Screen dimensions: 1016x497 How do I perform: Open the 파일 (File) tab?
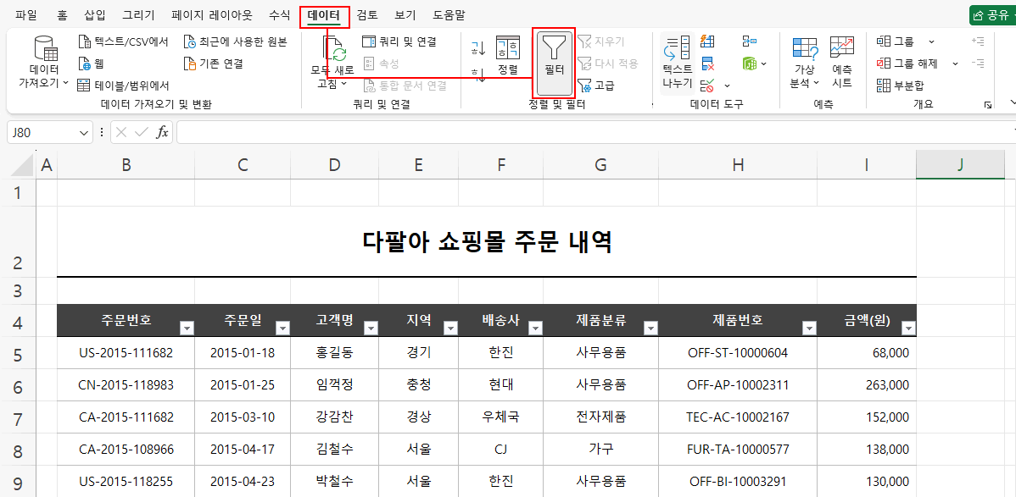[x=25, y=15]
